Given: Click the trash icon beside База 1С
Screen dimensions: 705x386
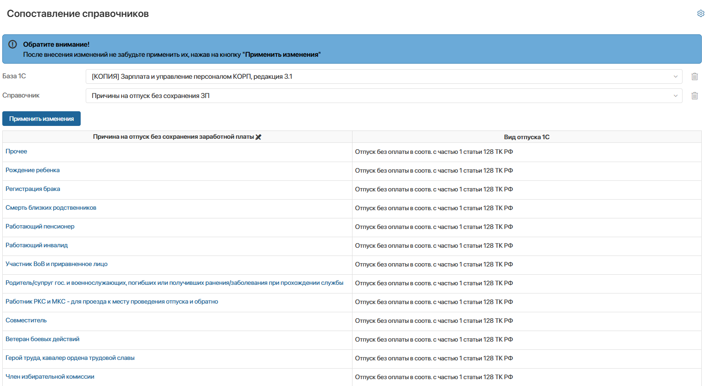Looking at the screenshot, I should coord(694,76).
